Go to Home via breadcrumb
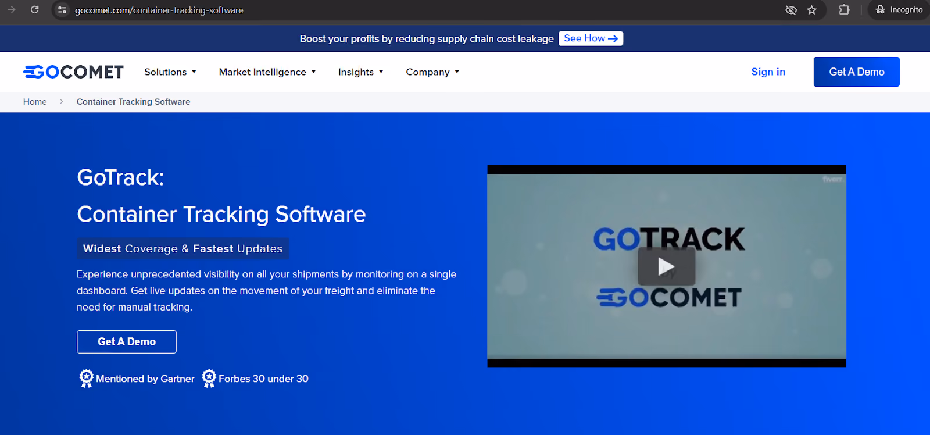Image resolution: width=930 pixels, height=435 pixels. click(x=35, y=102)
